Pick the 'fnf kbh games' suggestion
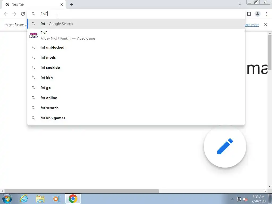272x204 pixels. [136, 118]
